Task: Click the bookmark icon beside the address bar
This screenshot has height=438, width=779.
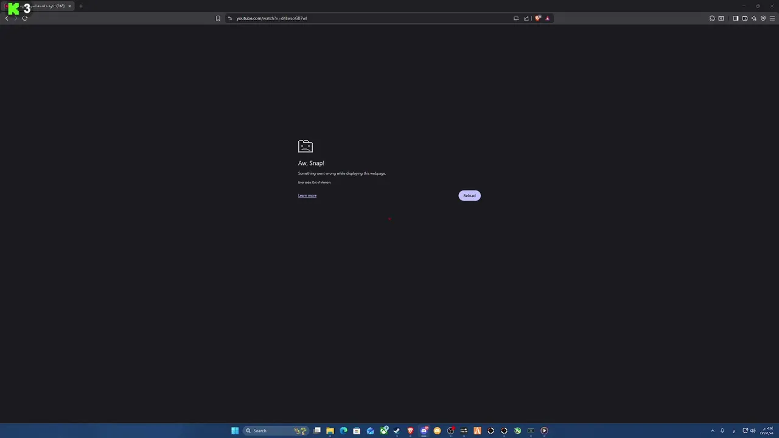Action: [x=218, y=18]
